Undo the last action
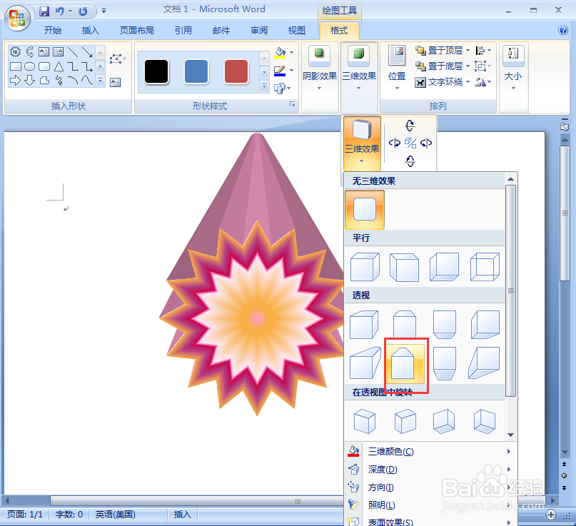 59,11
